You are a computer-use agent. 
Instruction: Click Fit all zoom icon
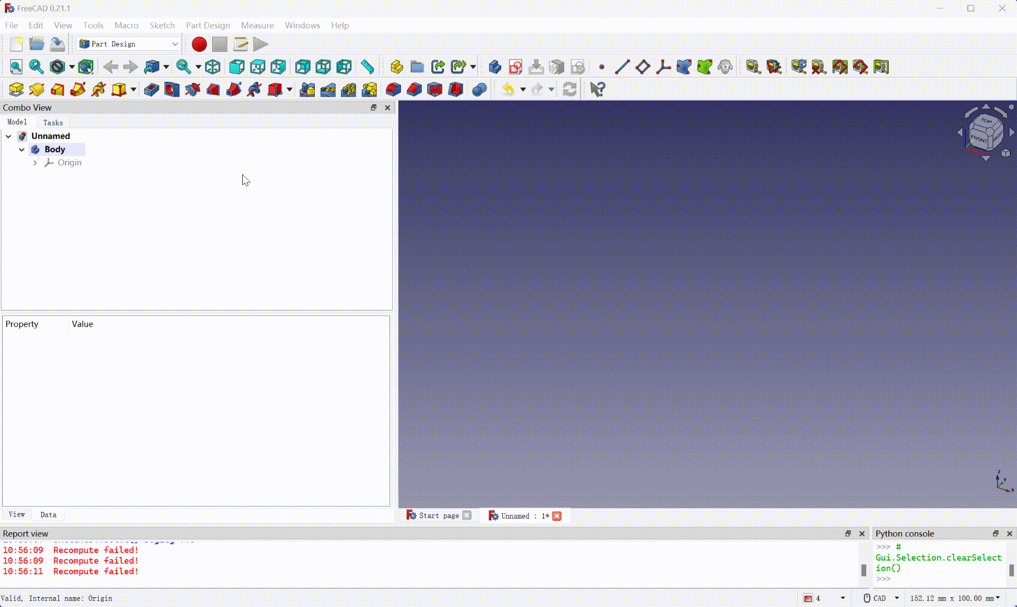click(x=16, y=67)
